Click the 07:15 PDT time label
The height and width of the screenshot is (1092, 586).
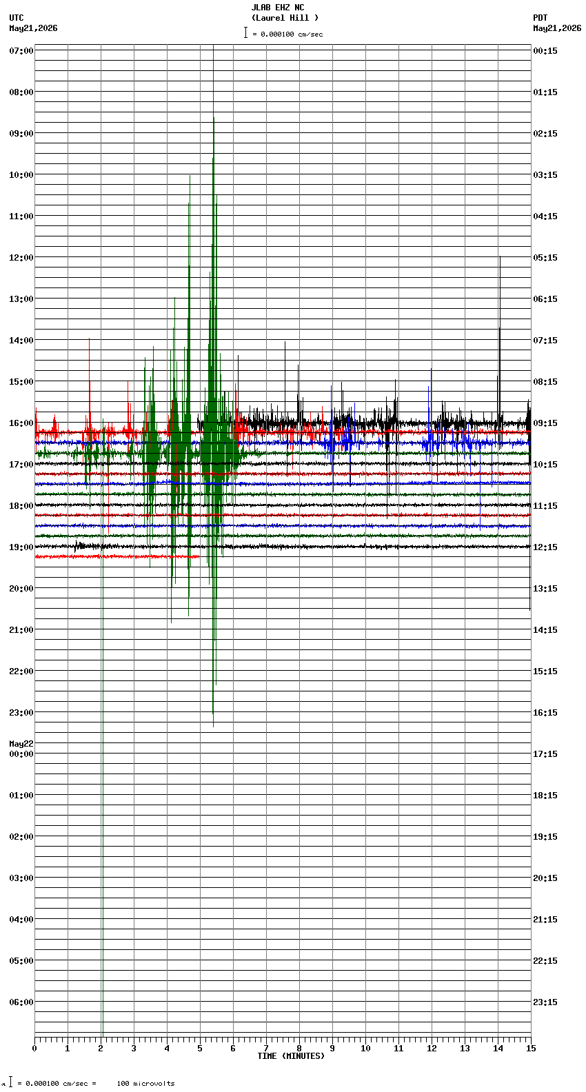click(545, 341)
